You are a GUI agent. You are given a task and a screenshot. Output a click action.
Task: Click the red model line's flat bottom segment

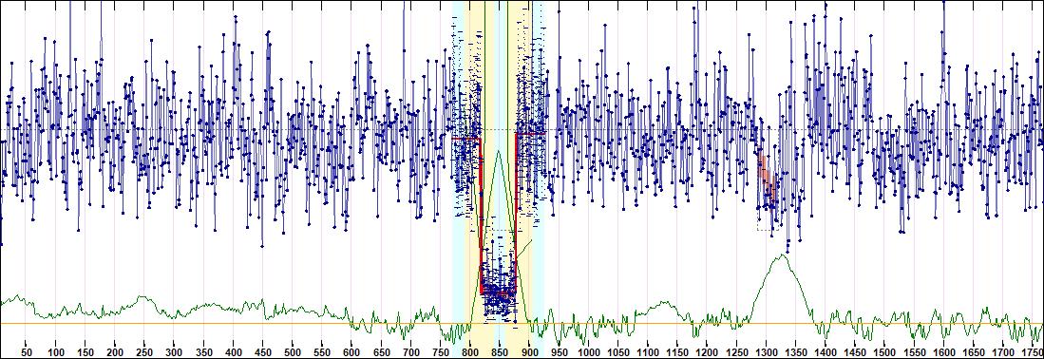(x=498, y=293)
